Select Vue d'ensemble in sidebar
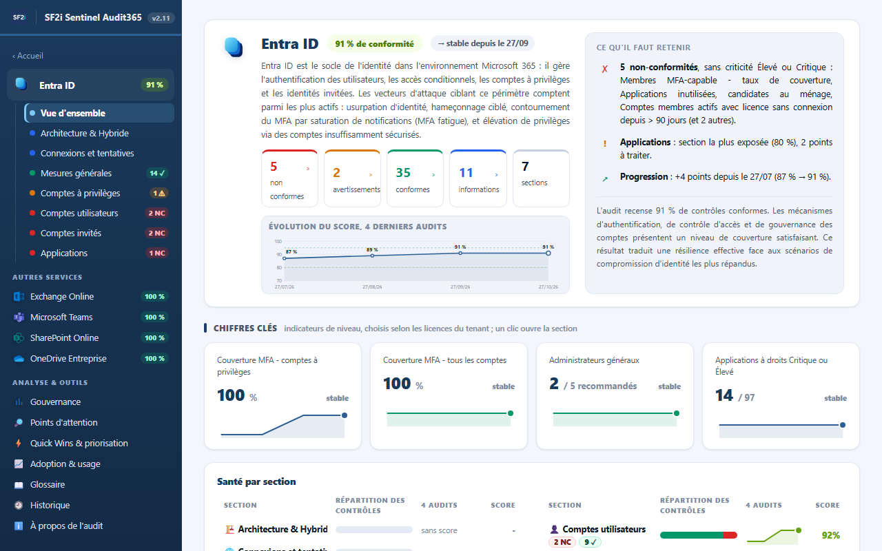Image resolution: width=882 pixels, height=551 pixels. 99,113
